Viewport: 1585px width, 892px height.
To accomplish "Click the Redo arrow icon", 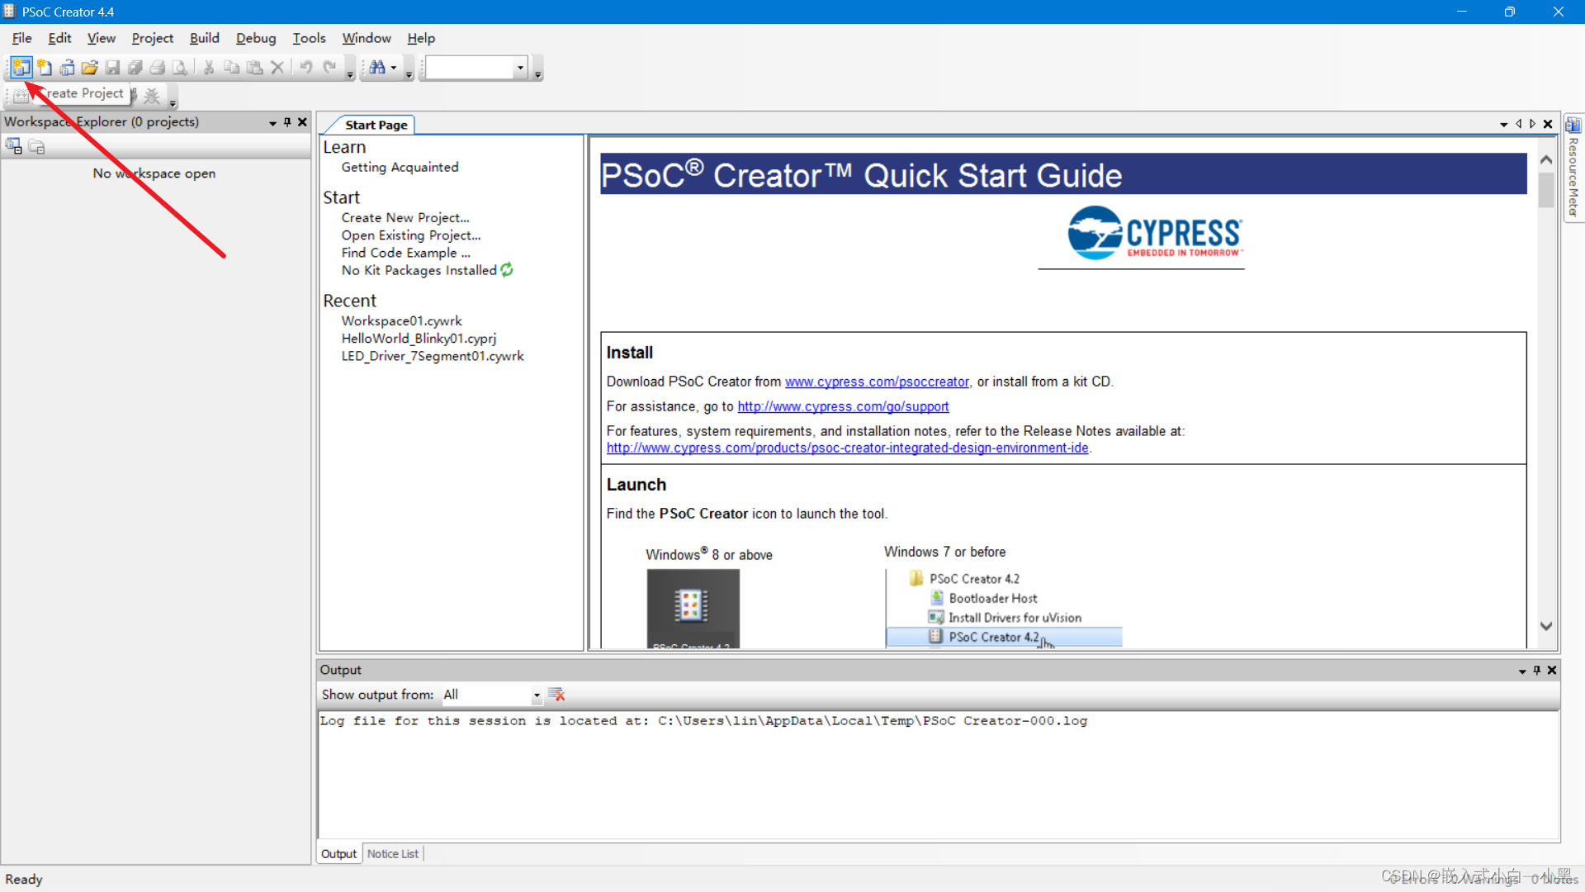I will coord(329,68).
